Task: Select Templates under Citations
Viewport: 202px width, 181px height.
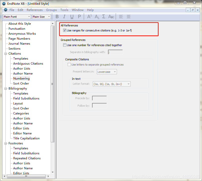Action: [x=21, y=59]
